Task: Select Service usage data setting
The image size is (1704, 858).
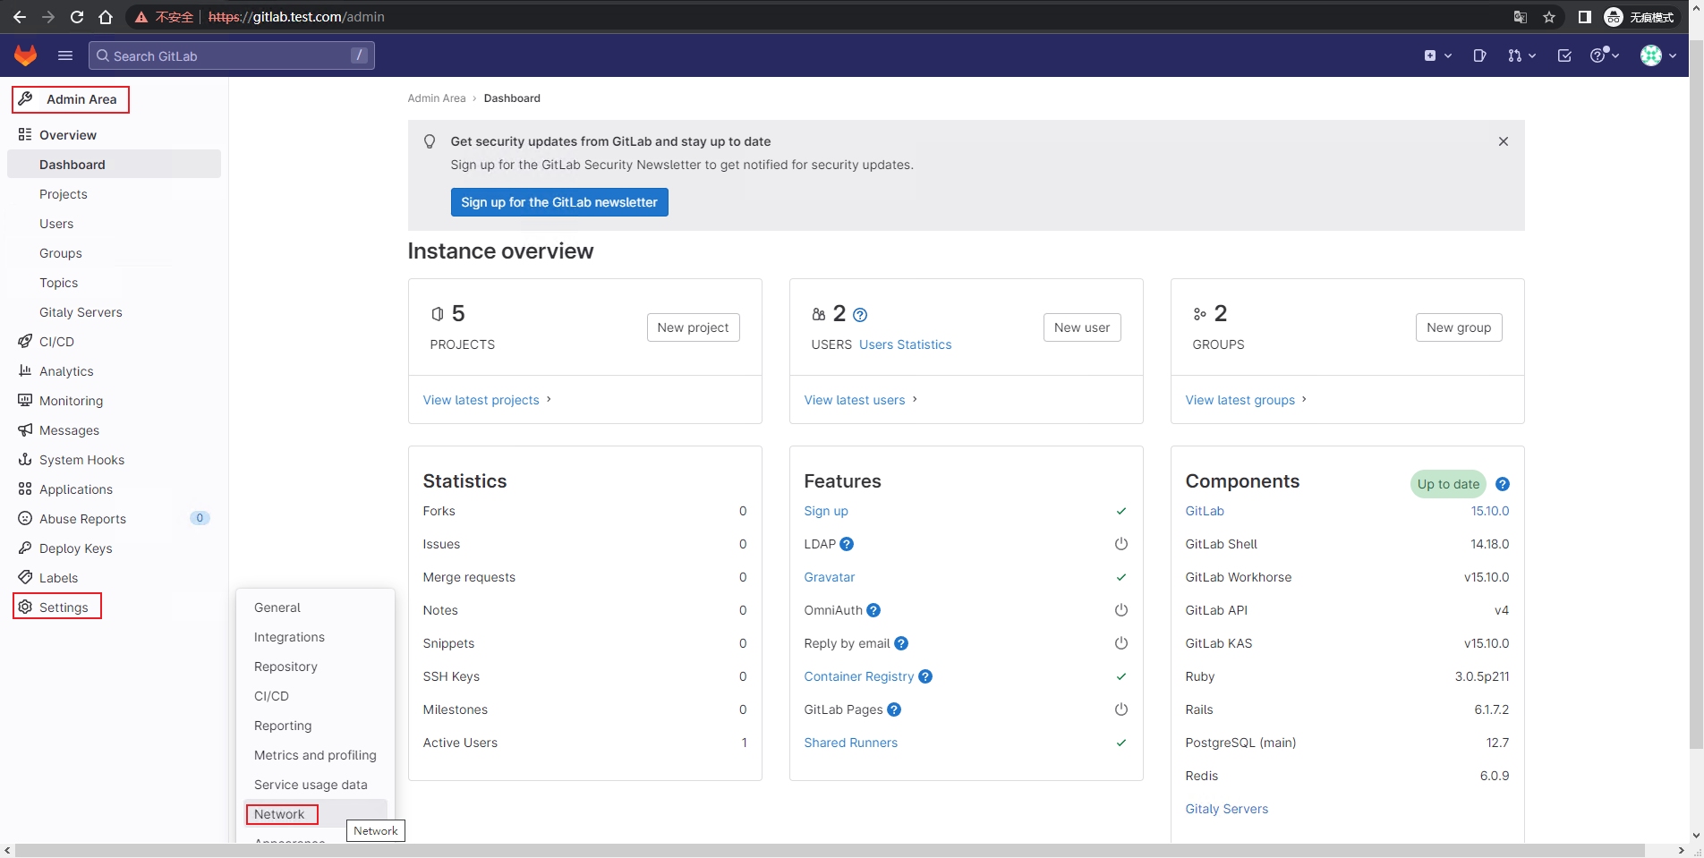Action: 311,785
